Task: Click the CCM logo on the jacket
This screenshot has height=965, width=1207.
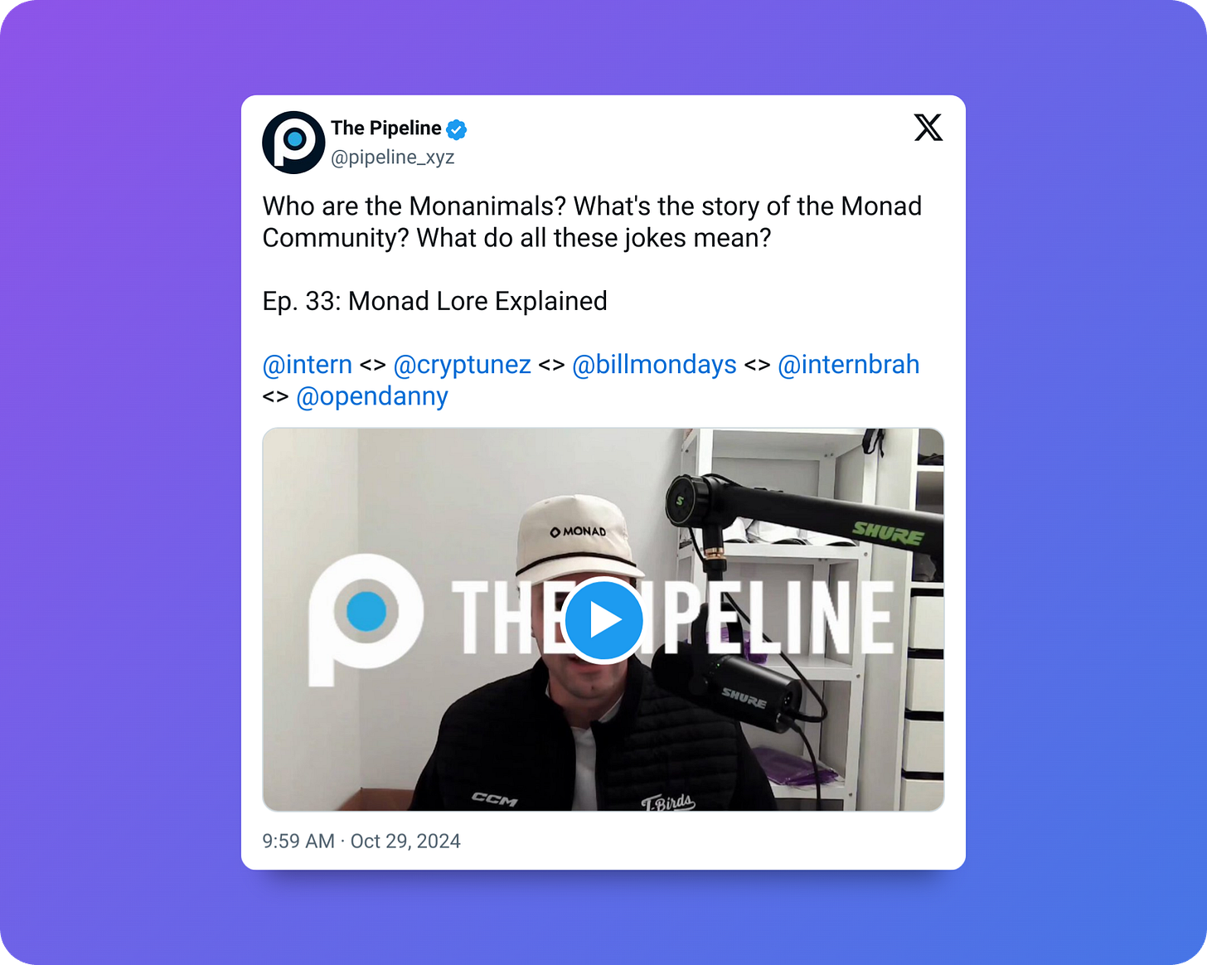Action: click(x=495, y=799)
